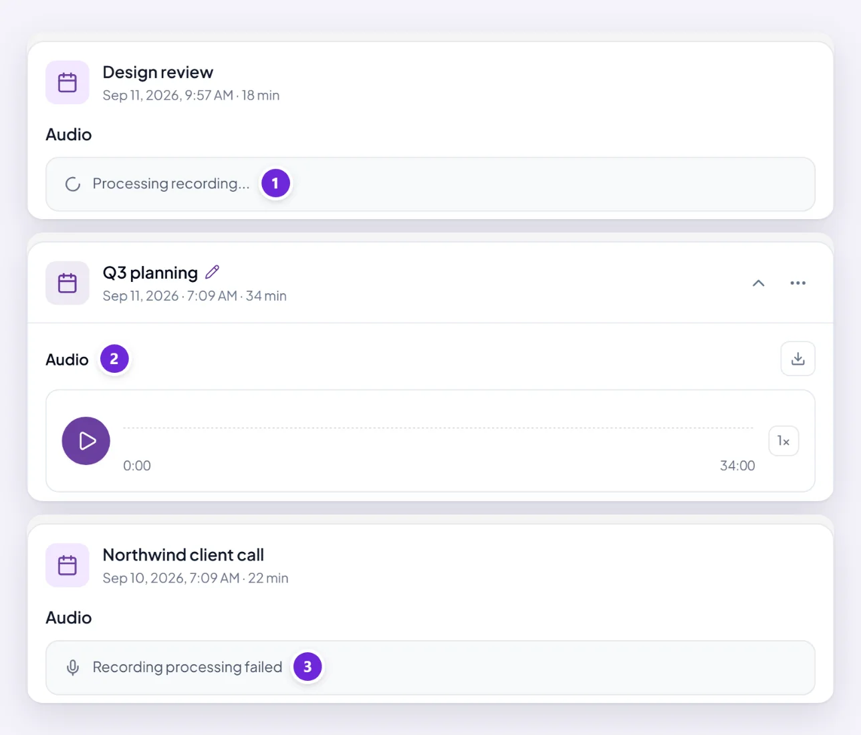Screen dimensions: 861x735
Task: Click the 0:00 elapsed time label
Action: point(137,466)
